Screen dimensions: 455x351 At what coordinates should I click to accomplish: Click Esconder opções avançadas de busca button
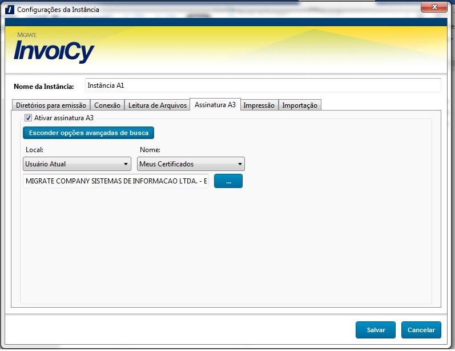[x=88, y=133]
